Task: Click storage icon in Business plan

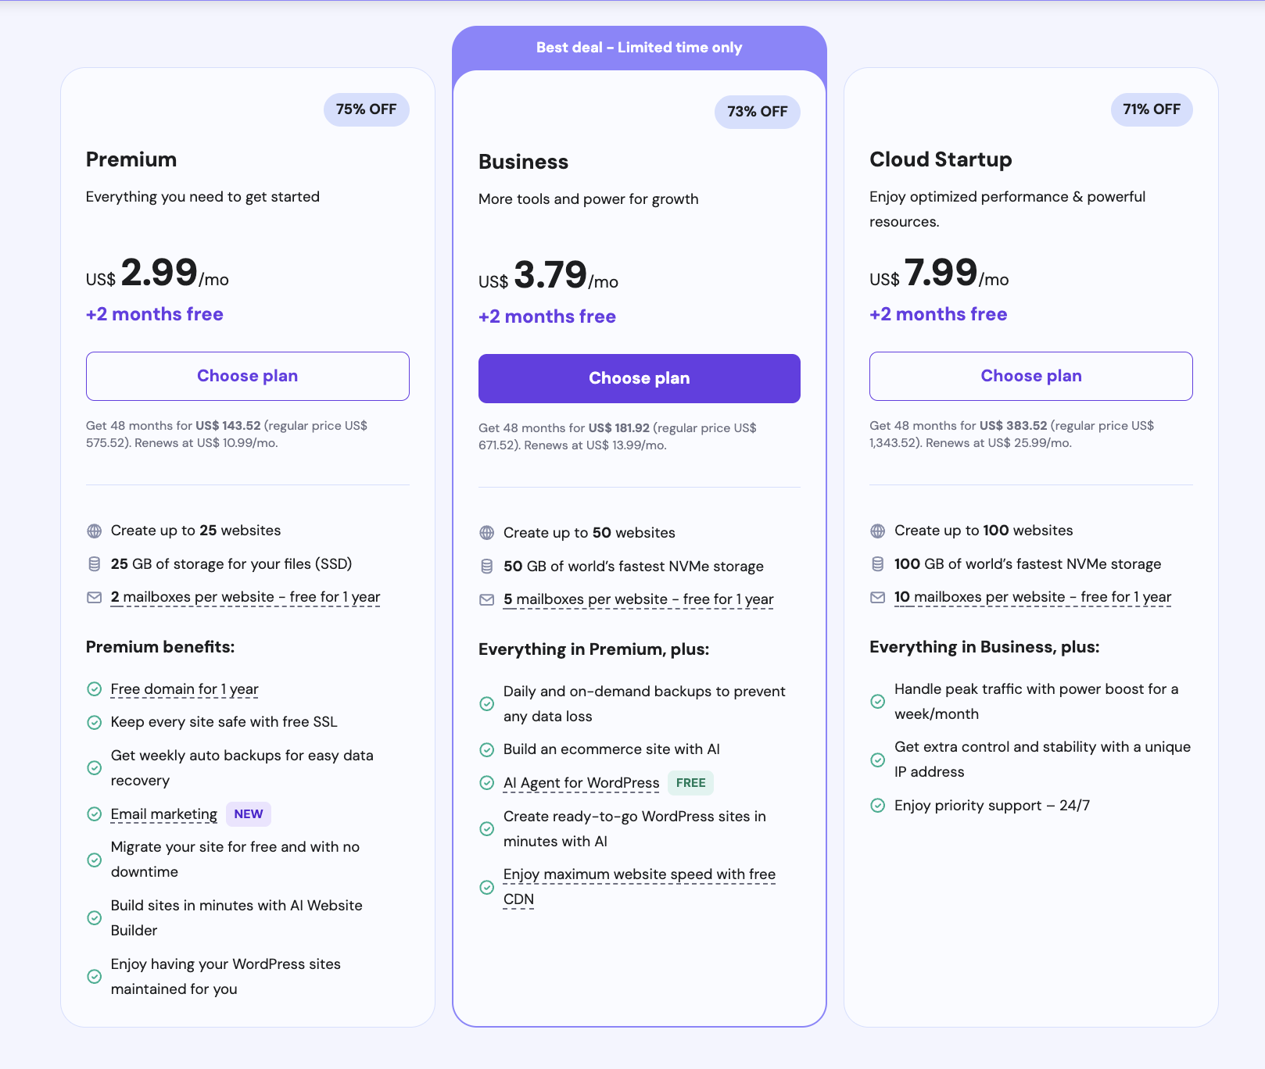Action: (x=486, y=567)
